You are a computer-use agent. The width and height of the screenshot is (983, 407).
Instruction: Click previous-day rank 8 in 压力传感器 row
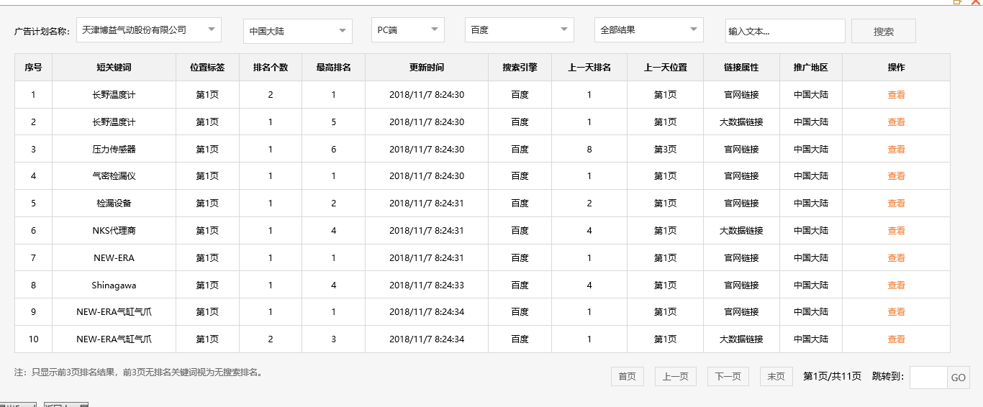coord(589,150)
